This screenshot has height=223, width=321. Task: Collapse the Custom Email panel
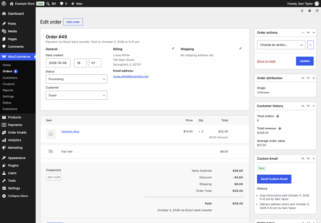click(x=313, y=158)
